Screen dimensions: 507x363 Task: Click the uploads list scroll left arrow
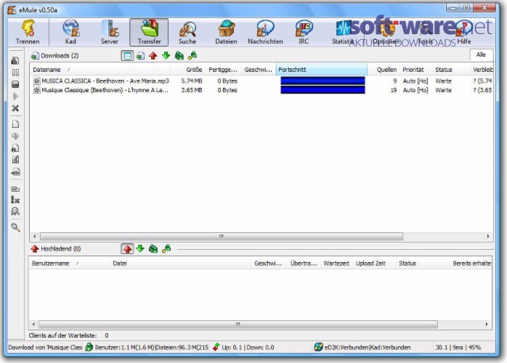[34, 324]
